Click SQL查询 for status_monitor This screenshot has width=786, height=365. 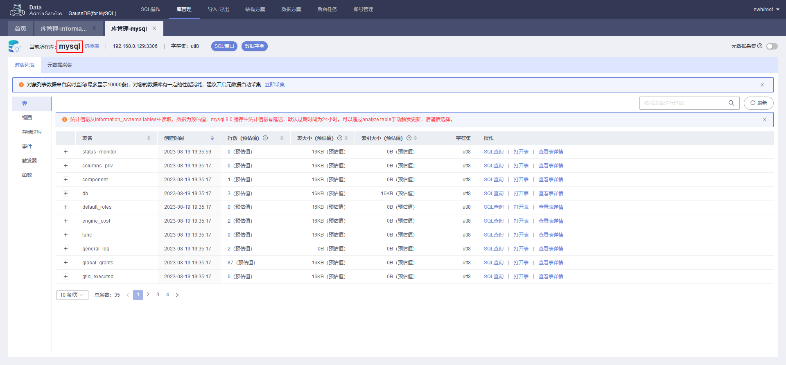(494, 152)
